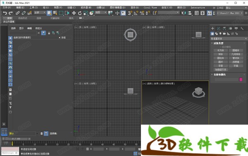Toggle the Scene Explorer icon
The width and height of the screenshot is (248, 156).
(197, 13)
